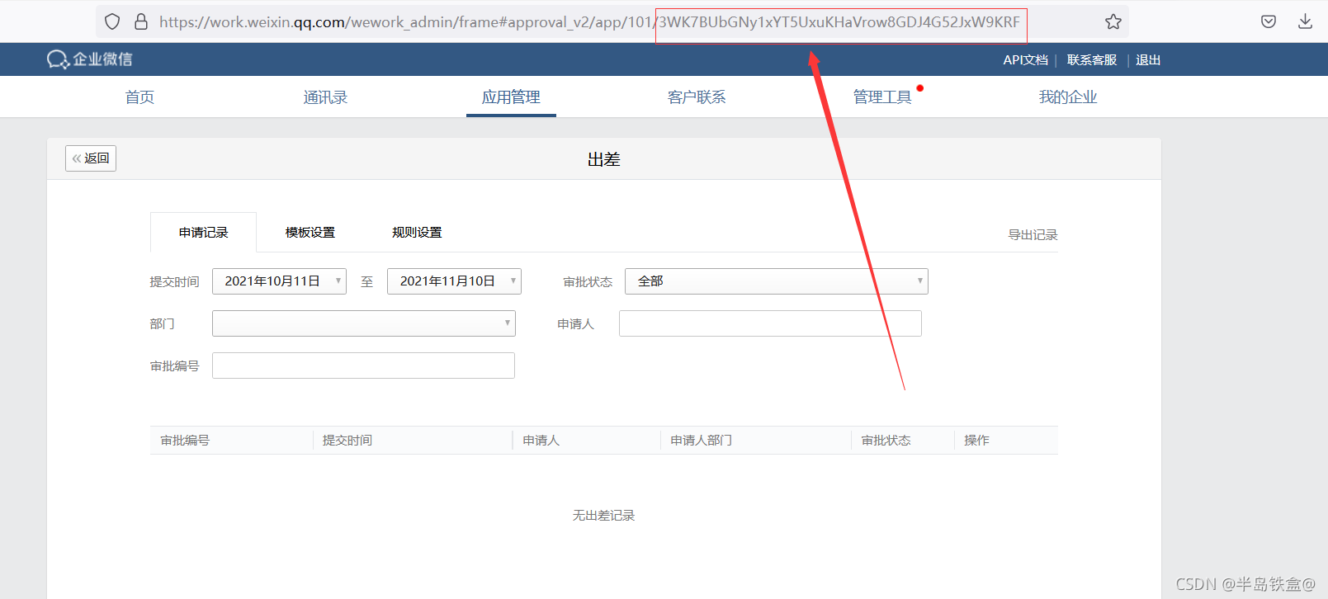Screen dimensions: 1328x599
Task: Click the 导出记录 link
Action: pos(1033,235)
